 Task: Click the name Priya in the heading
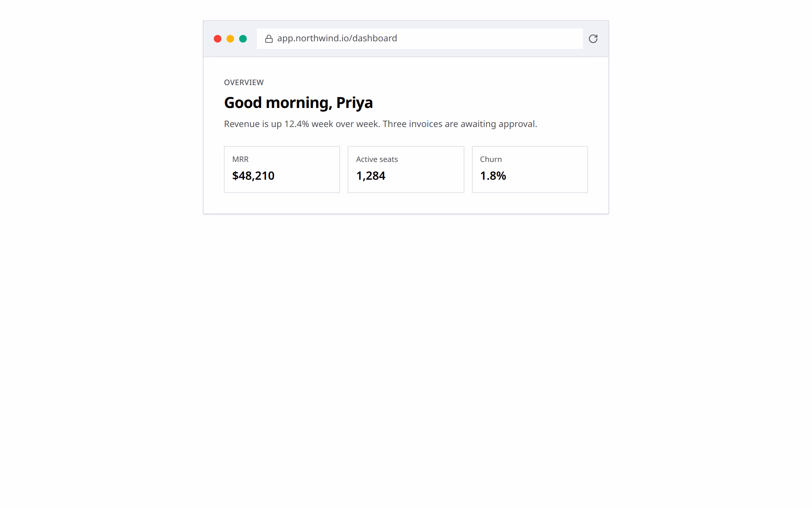tap(354, 103)
